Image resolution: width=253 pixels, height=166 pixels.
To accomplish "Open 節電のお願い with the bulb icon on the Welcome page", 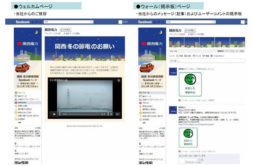I will (x=22, y=106).
